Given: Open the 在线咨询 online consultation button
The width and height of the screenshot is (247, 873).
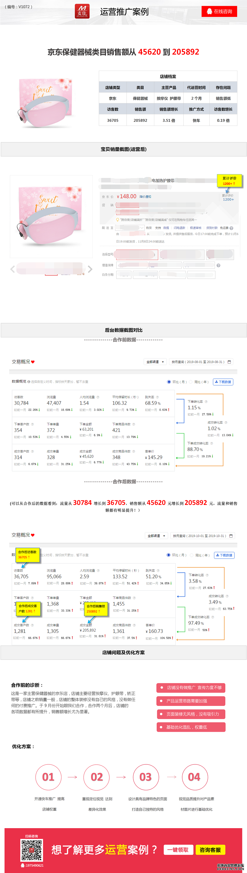Looking at the screenshot, I should (x=219, y=11).
